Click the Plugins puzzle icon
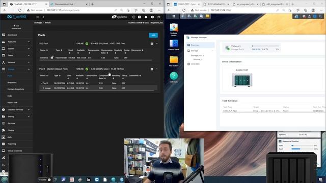 click(x=4, y=130)
